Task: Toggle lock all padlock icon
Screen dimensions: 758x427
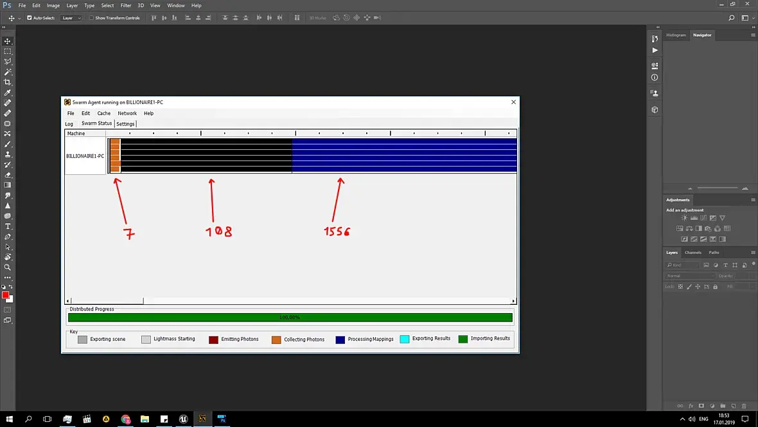Action: 716,287
